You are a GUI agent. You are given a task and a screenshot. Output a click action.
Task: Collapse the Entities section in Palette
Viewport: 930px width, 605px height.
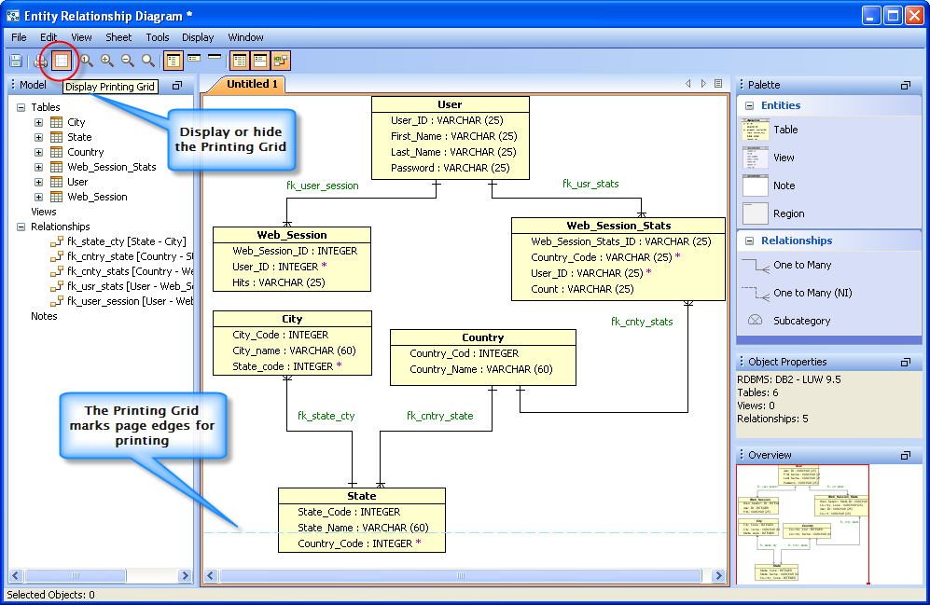click(x=749, y=105)
